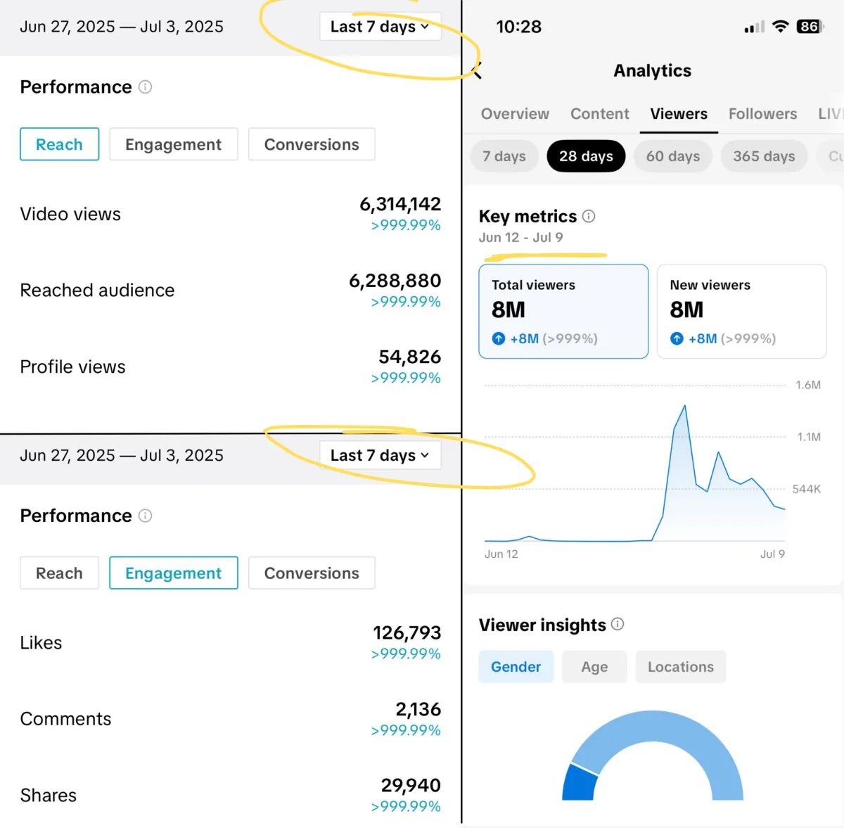The width and height of the screenshot is (844, 828).
Task: Click the 1.1M axis label on the chart
Action: (809, 437)
